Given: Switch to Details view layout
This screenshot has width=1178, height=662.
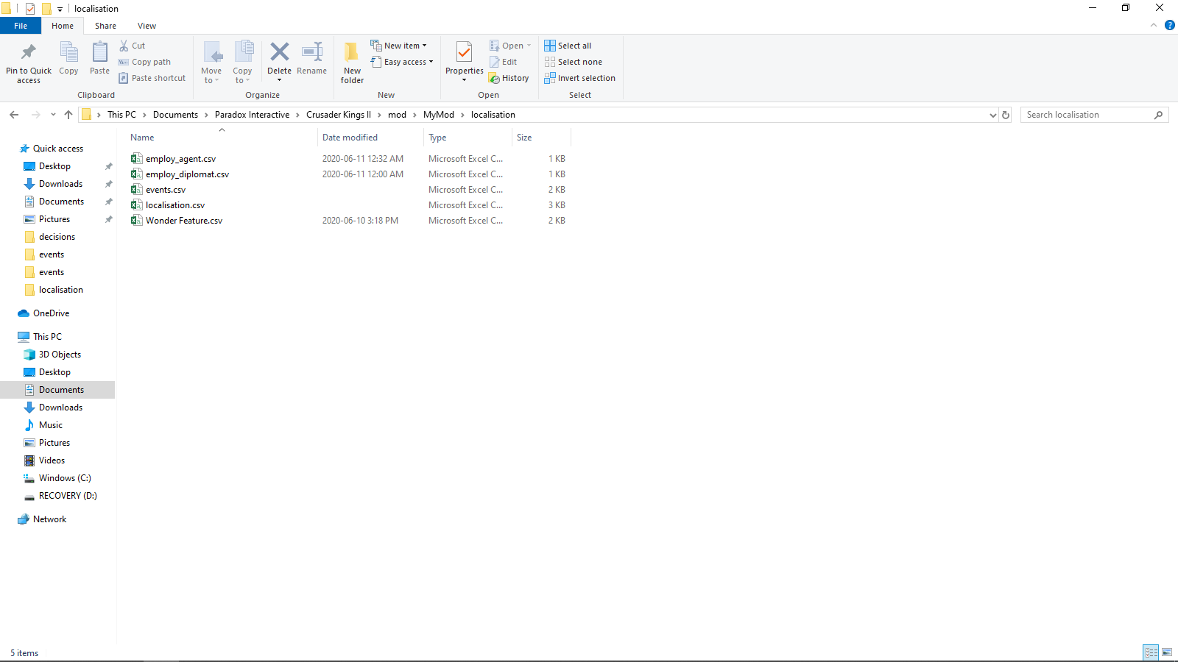Looking at the screenshot, I should (1151, 652).
